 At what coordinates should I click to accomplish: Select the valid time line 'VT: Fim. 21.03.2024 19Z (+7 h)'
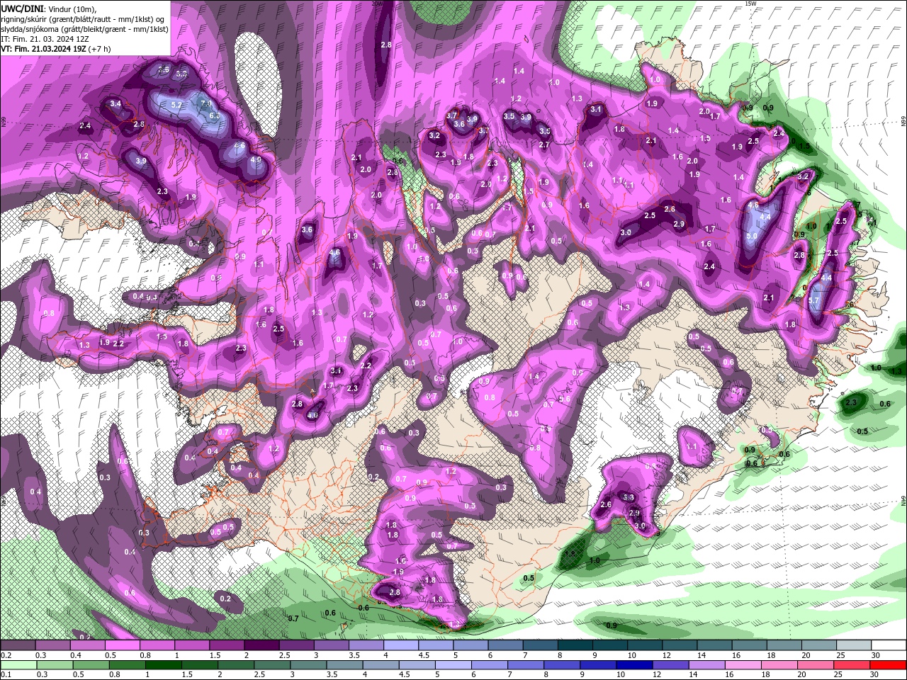click(55, 49)
